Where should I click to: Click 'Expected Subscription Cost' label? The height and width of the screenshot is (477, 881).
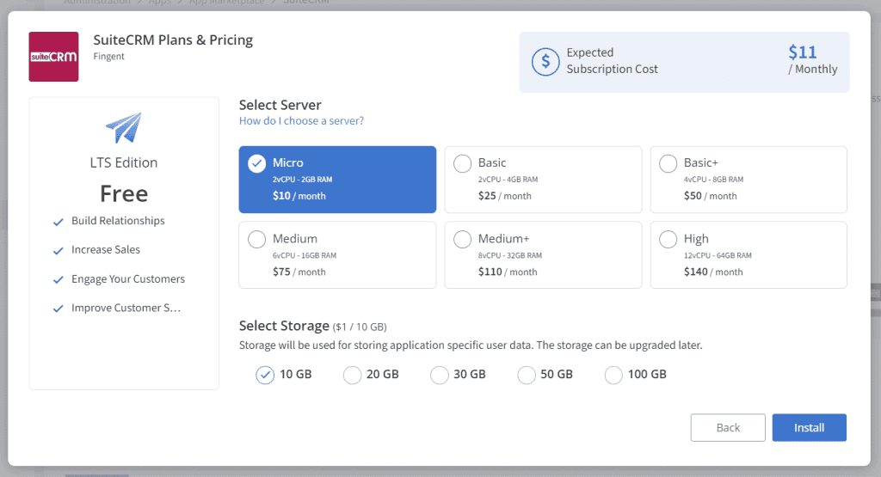(612, 61)
